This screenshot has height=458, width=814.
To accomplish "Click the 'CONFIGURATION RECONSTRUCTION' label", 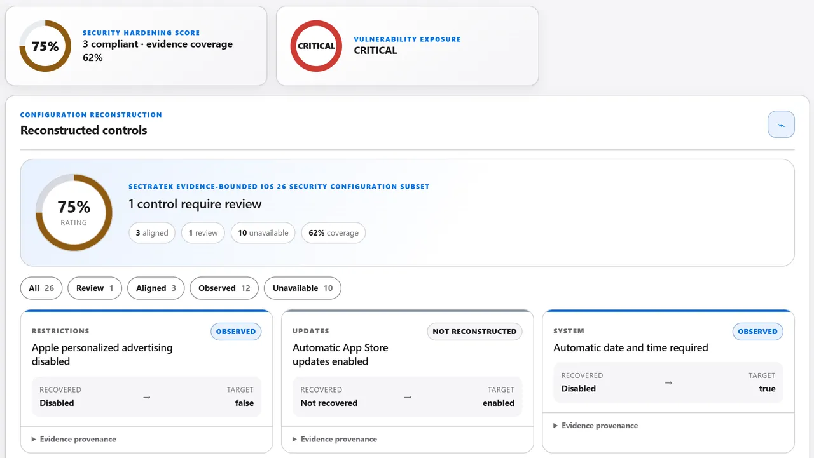I will [91, 115].
